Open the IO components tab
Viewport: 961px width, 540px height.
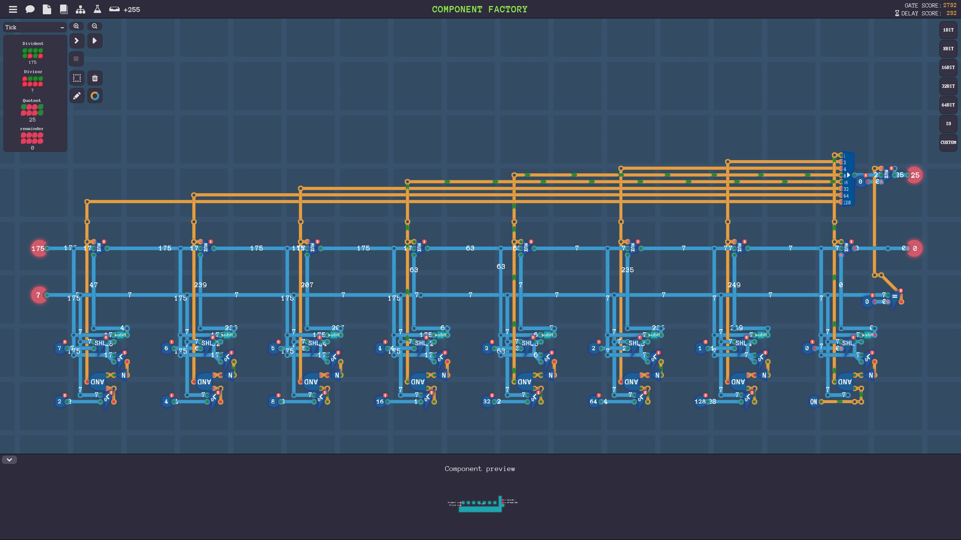tap(948, 124)
